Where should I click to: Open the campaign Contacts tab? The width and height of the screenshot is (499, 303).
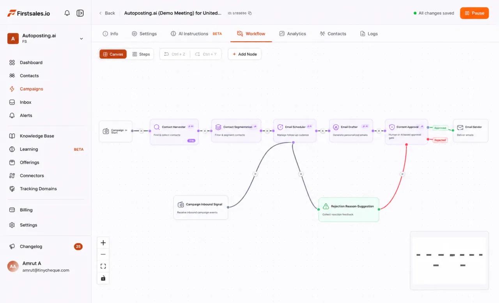(333, 34)
